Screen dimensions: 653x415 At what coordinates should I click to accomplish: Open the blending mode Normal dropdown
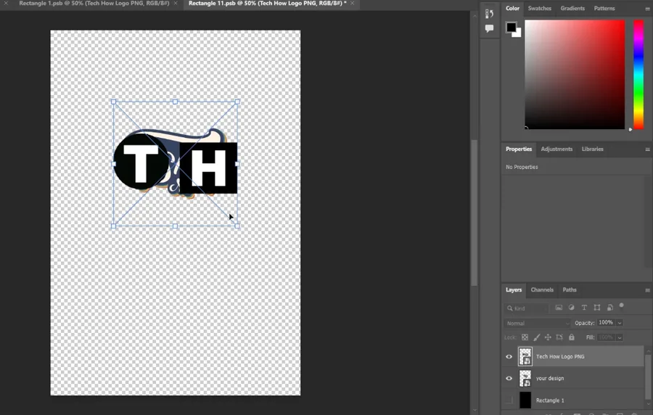coord(537,323)
